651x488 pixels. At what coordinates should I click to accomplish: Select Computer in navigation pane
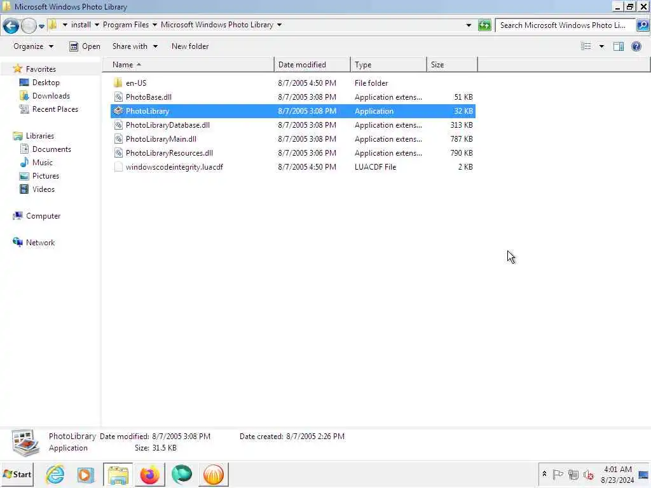point(43,216)
